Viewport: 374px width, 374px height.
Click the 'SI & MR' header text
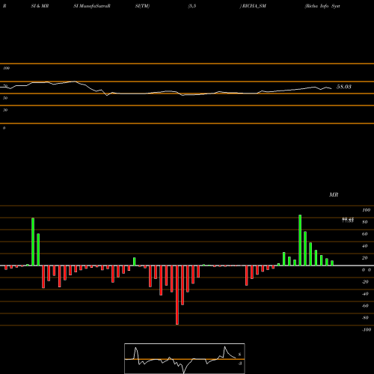pos(40,6)
